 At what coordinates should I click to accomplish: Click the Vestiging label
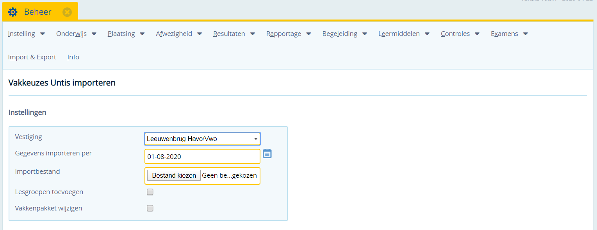click(x=29, y=137)
